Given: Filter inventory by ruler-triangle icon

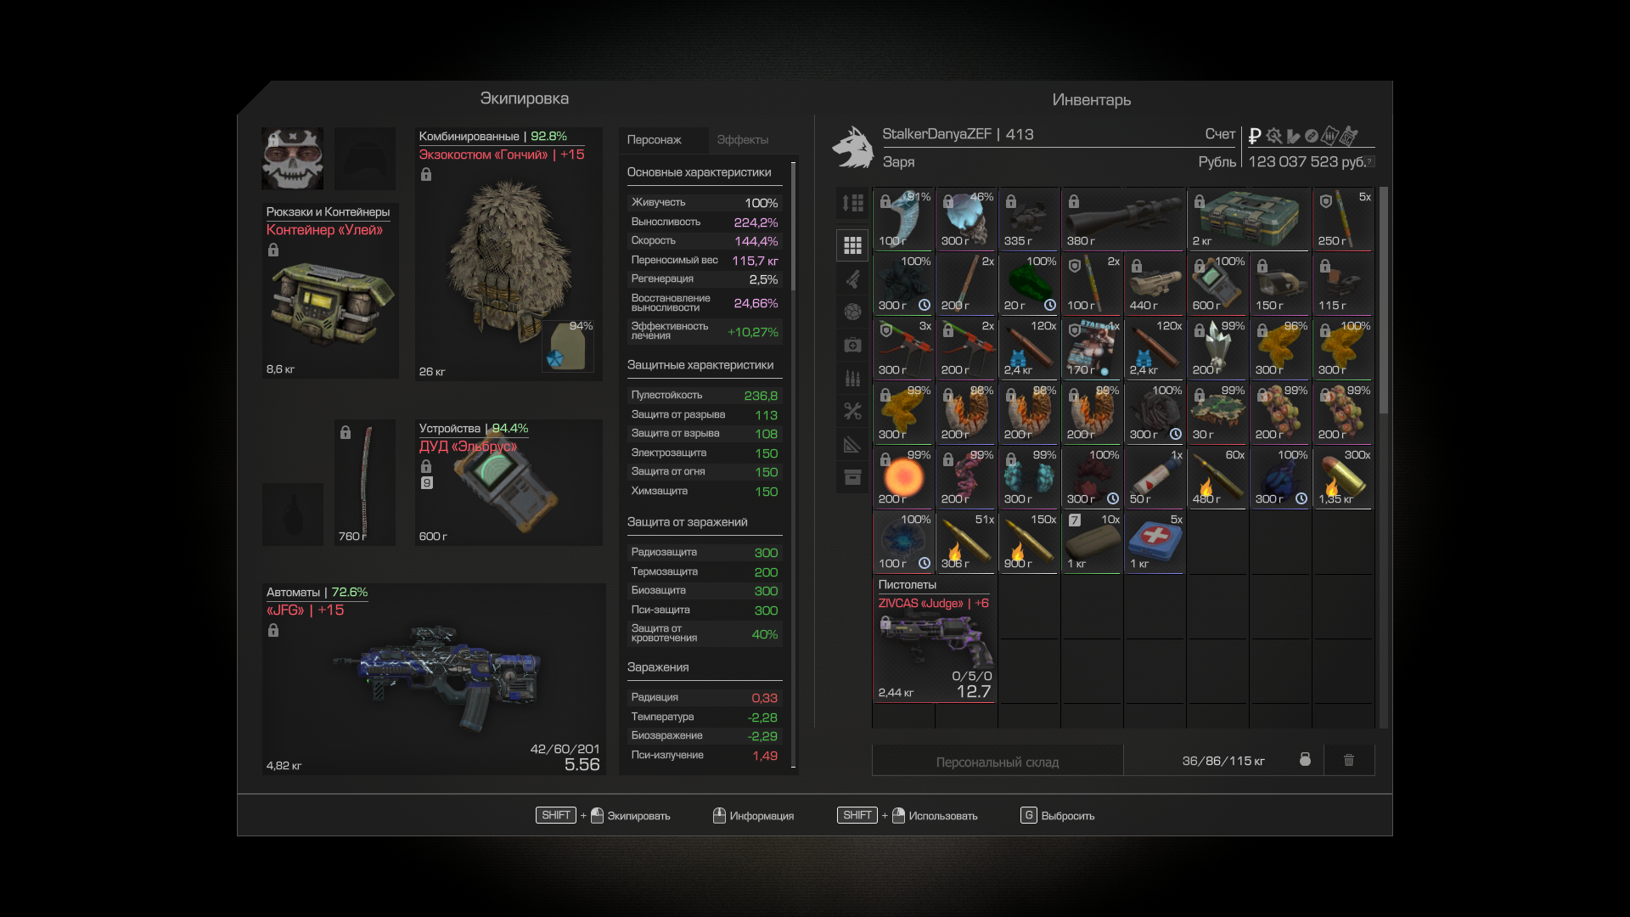Looking at the screenshot, I should [x=852, y=444].
